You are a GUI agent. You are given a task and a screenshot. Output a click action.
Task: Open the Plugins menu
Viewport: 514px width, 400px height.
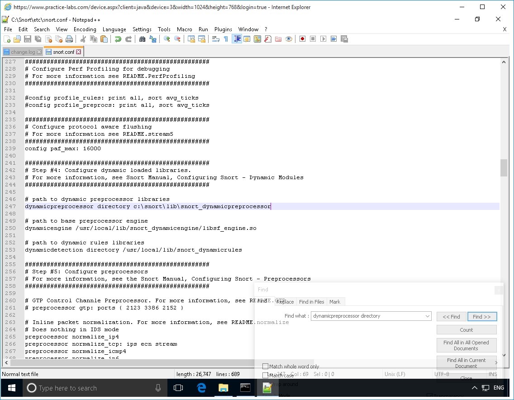click(x=223, y=29)
